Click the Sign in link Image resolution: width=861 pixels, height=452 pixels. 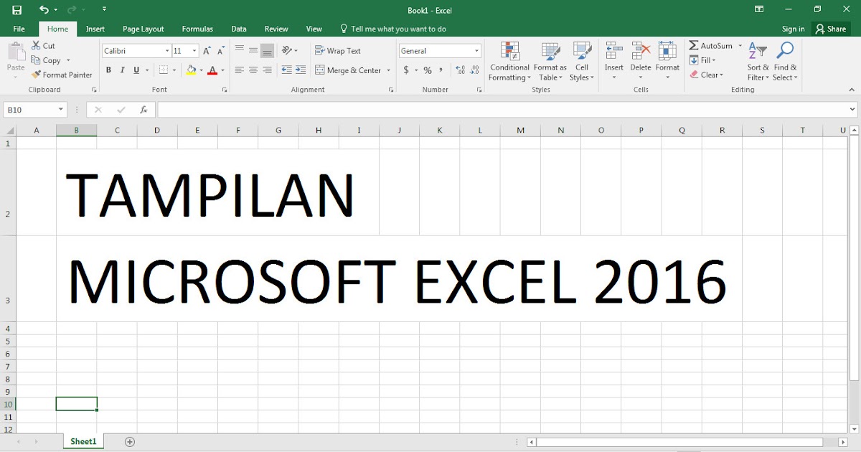(x=793, y=29)
